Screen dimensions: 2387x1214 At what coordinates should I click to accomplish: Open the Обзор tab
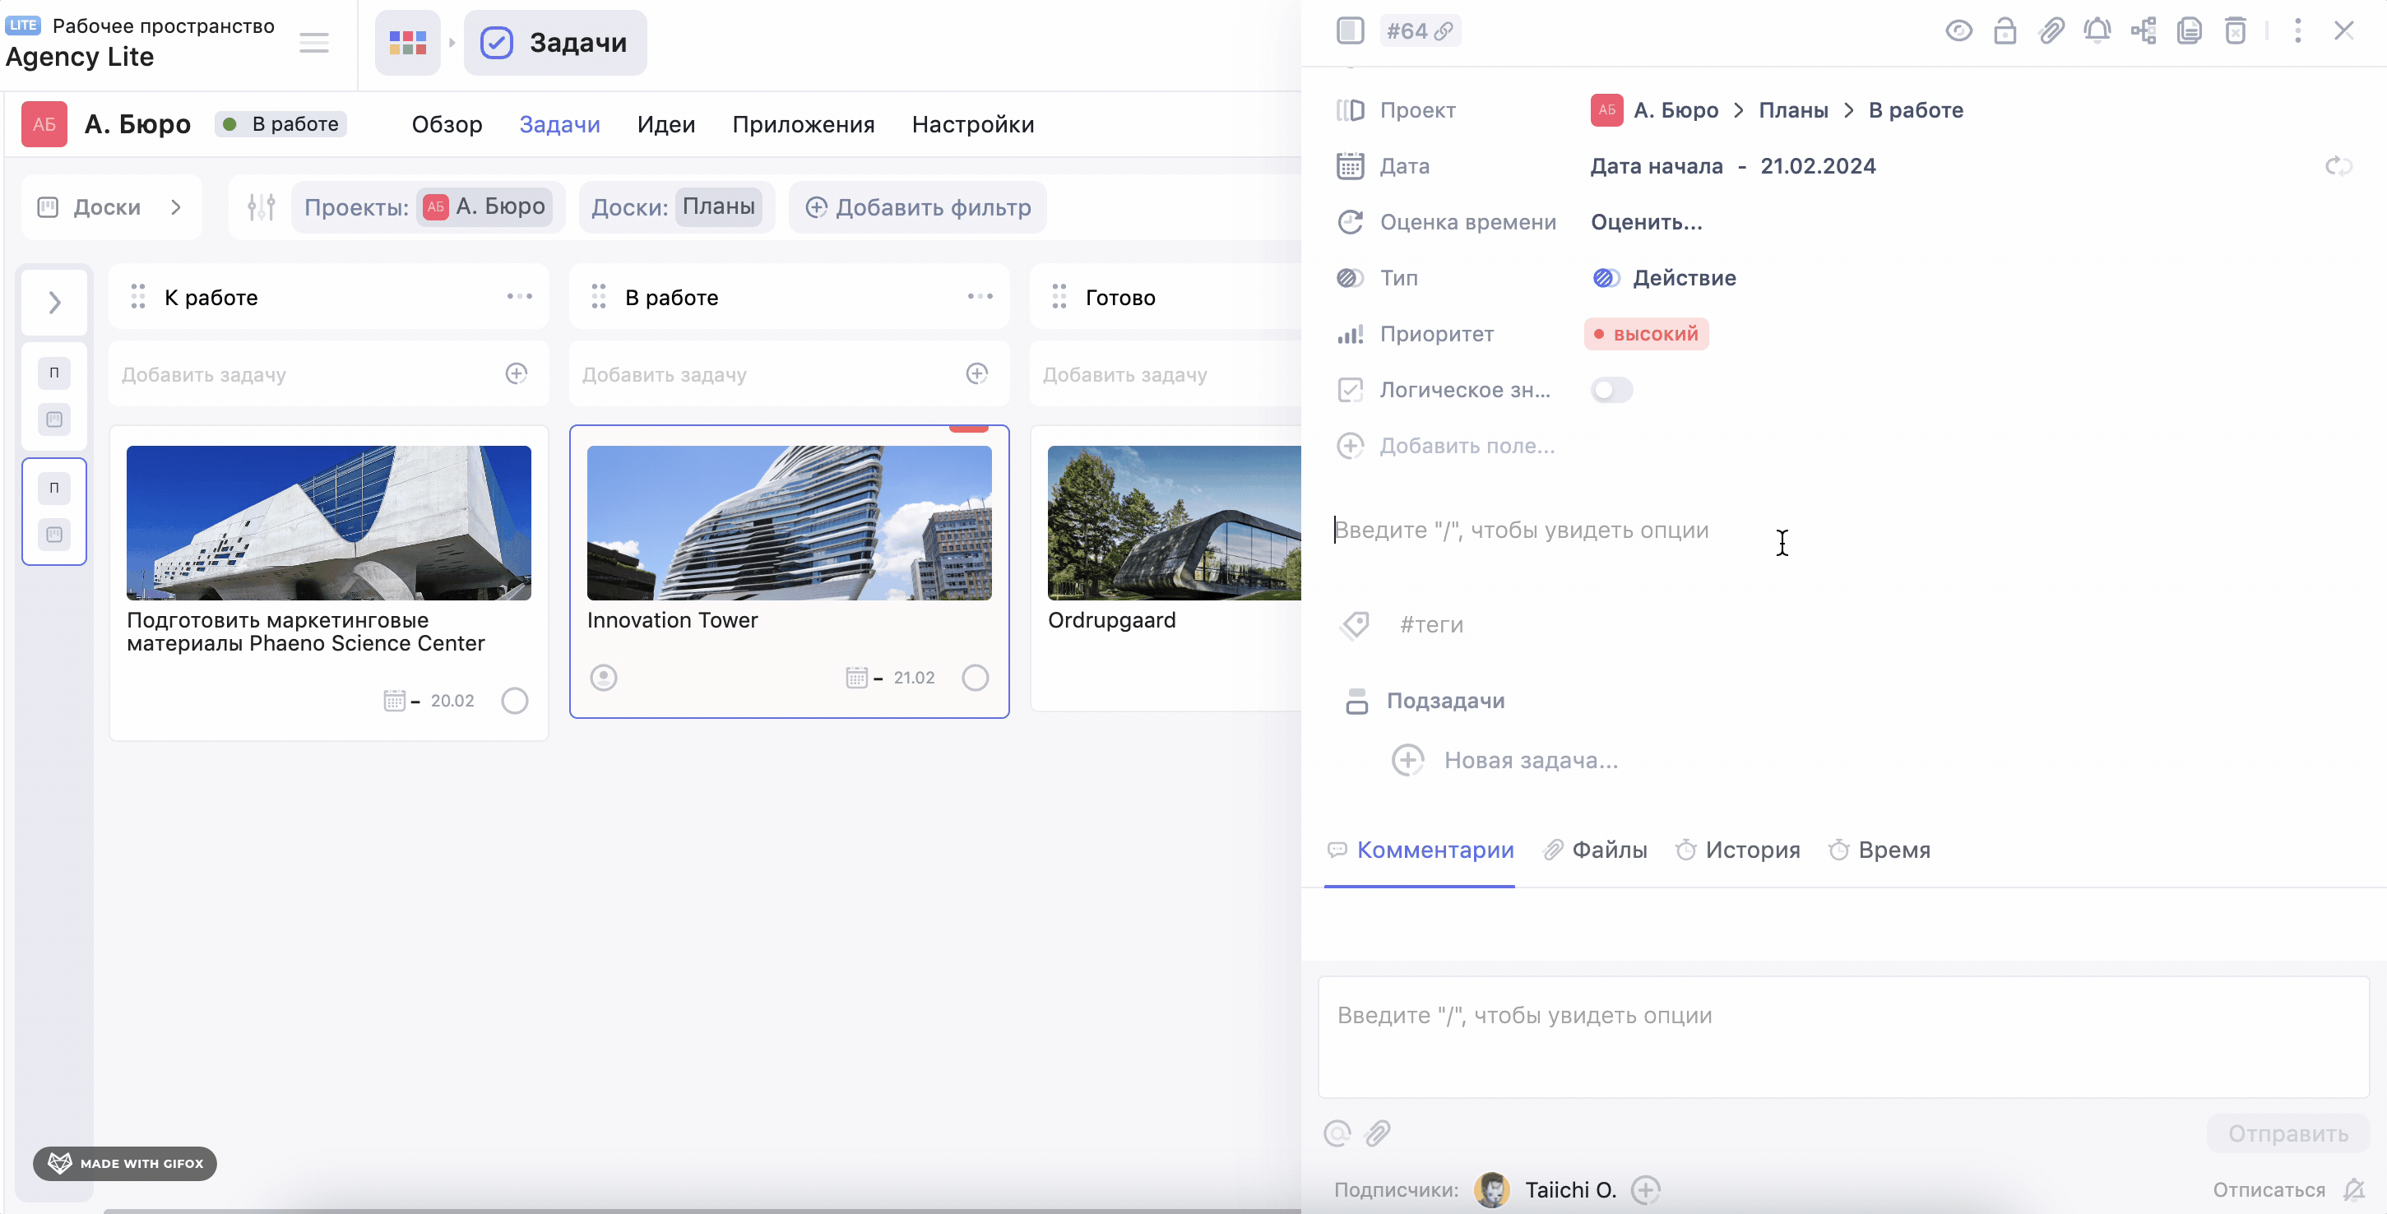point(447,124)
